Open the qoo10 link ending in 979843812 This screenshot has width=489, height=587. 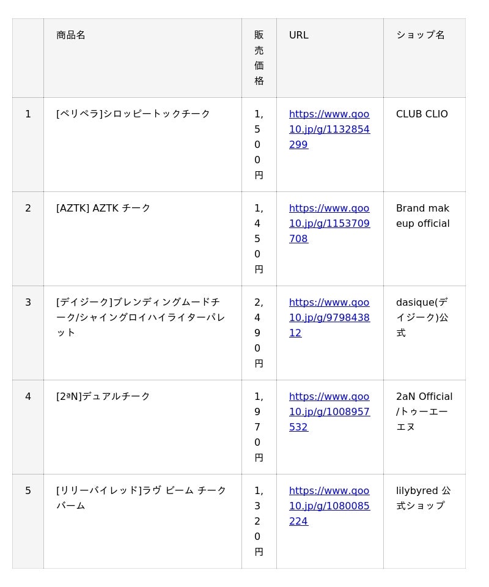(329, 317)
